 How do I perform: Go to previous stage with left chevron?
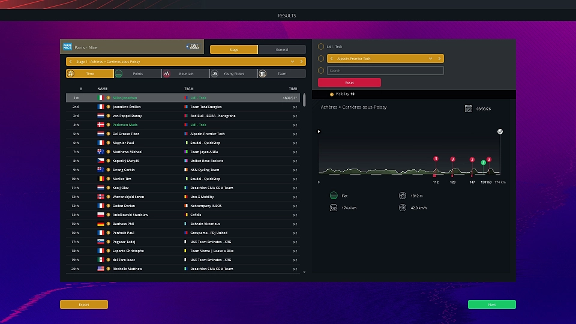pos(71,62)
